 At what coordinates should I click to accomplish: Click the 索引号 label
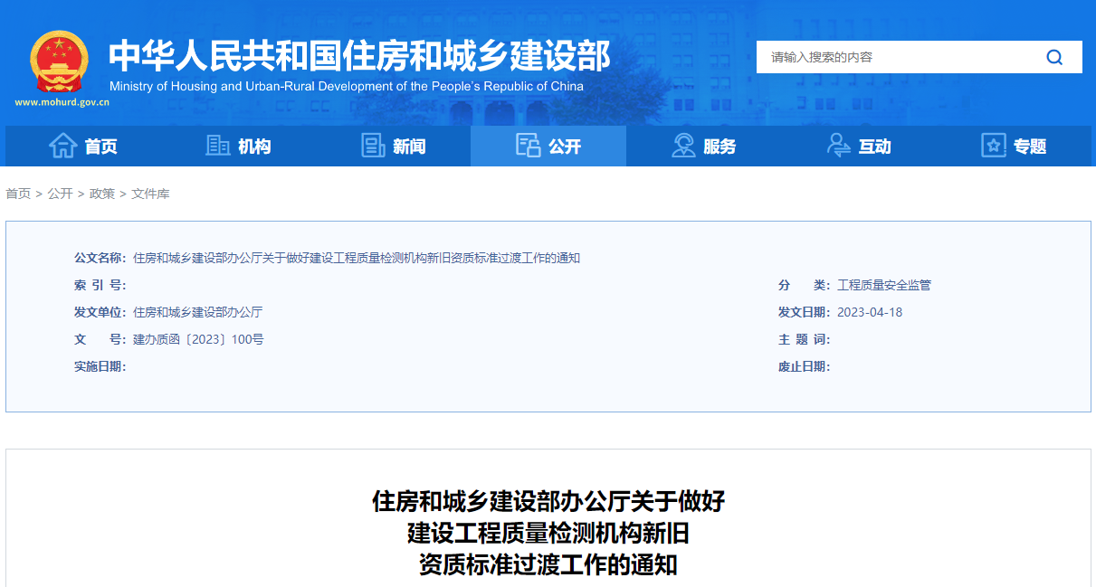100,285
